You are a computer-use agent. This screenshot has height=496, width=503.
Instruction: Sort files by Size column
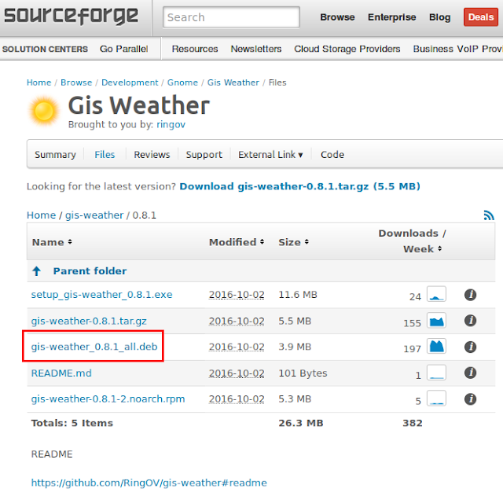click(293, 242)
